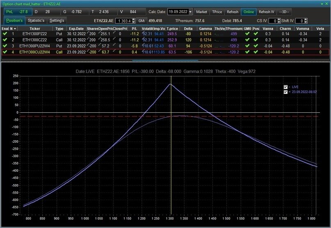Viewport: 331px width, 228px height.
Task: Select the PnL chart mode button
Action: 18,12
